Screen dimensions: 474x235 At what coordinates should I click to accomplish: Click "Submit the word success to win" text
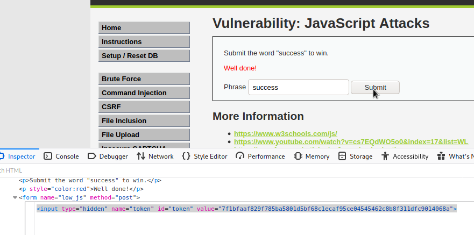click(276, 53)
